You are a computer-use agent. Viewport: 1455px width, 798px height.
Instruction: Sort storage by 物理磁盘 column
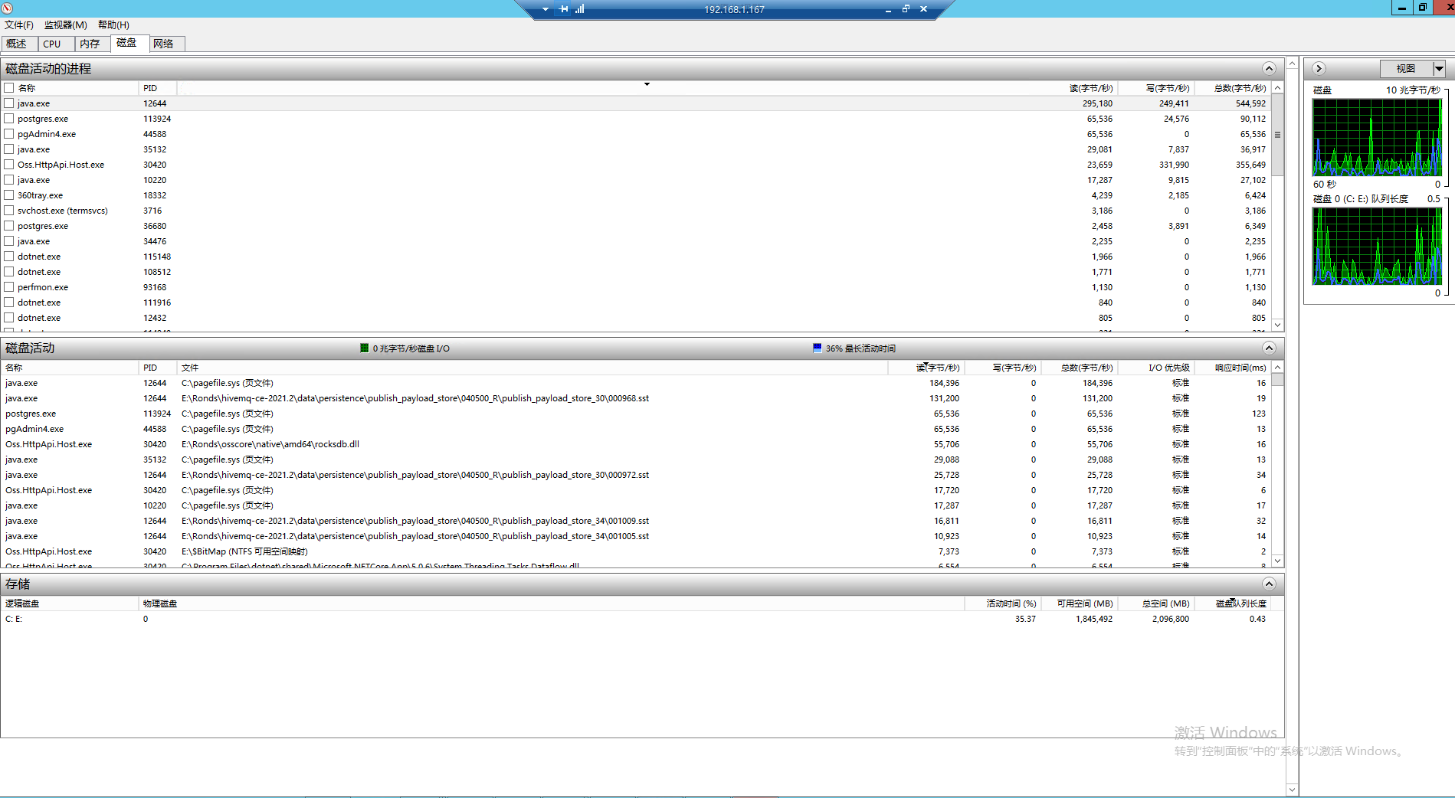click(551, 603)
